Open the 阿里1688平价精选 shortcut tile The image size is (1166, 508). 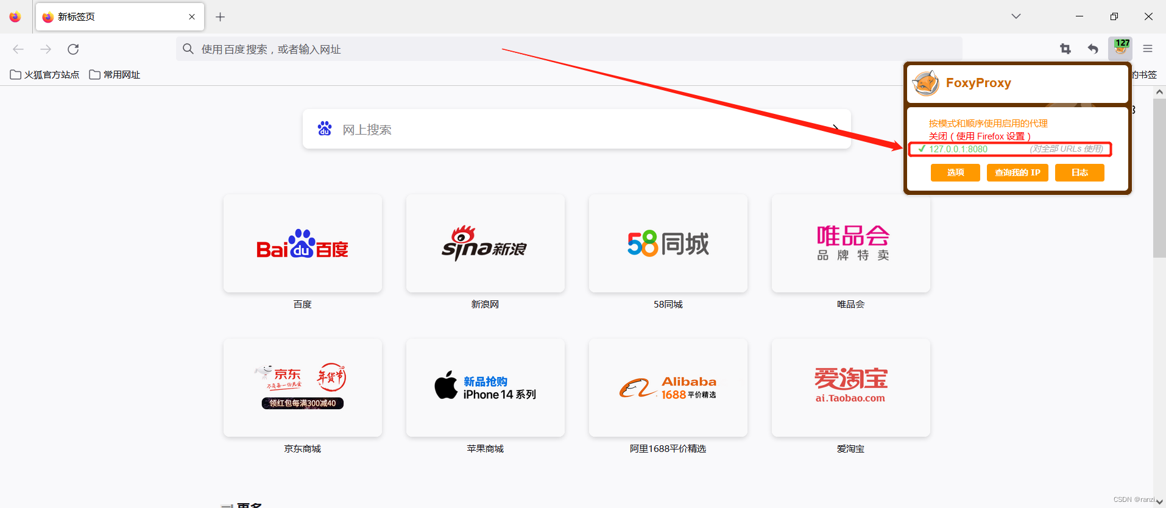point(668,388)
